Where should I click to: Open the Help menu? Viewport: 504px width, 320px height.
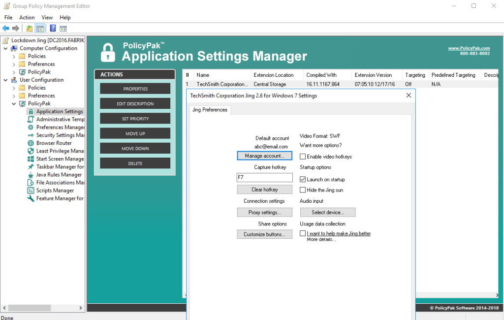click(x=65, y=17)
